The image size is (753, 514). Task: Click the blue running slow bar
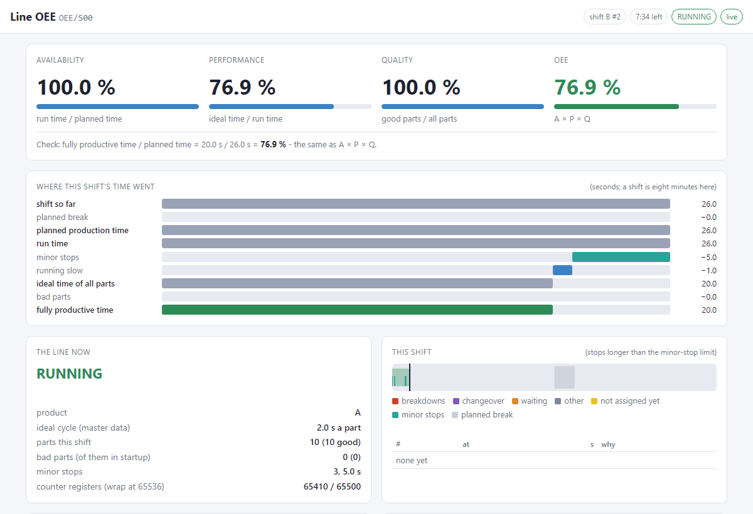tap(562, 270)
